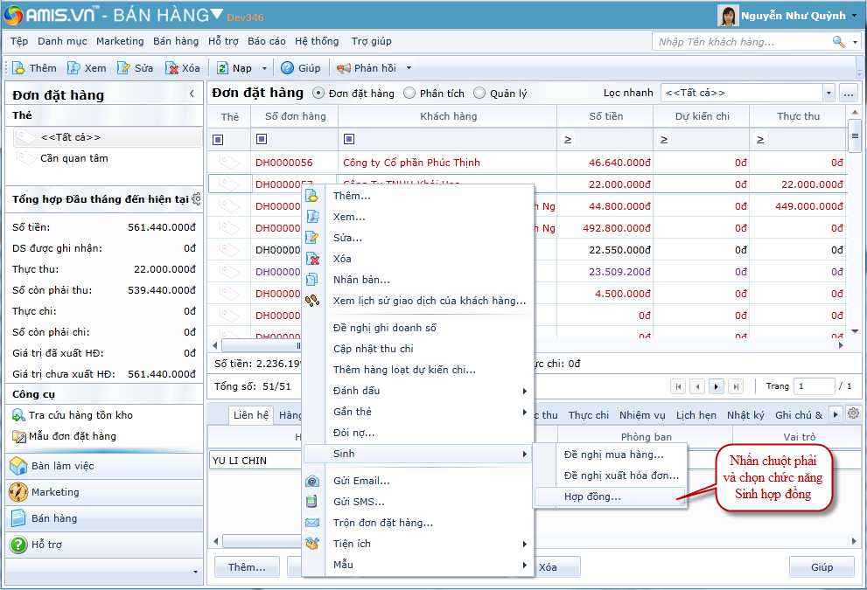Click the Nạp (Reload) toolbar icon
The height and width of the screenshot is (590, 867).
point(222,68)
